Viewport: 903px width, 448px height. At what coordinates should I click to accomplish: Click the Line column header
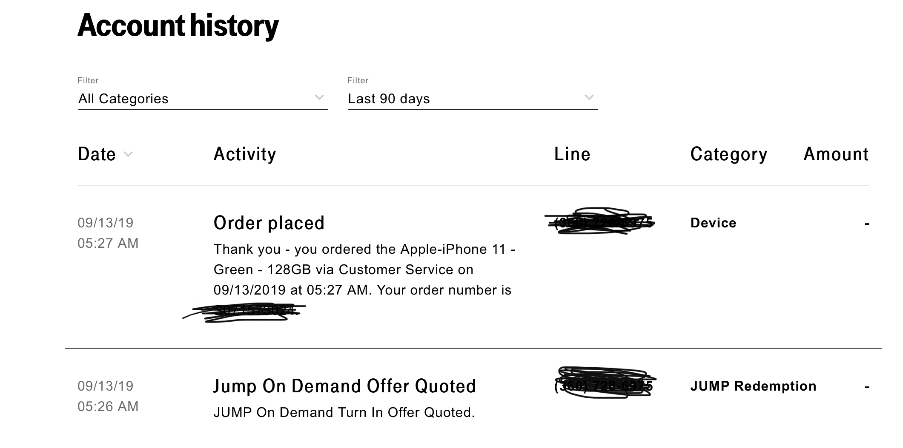coord(572,154)
